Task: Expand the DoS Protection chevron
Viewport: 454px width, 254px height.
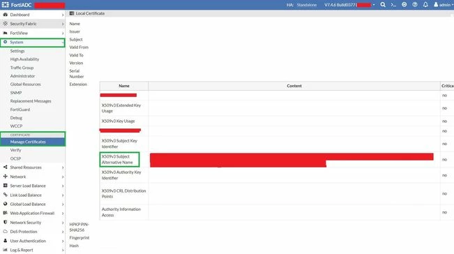Action: click(x=63, y=232)
